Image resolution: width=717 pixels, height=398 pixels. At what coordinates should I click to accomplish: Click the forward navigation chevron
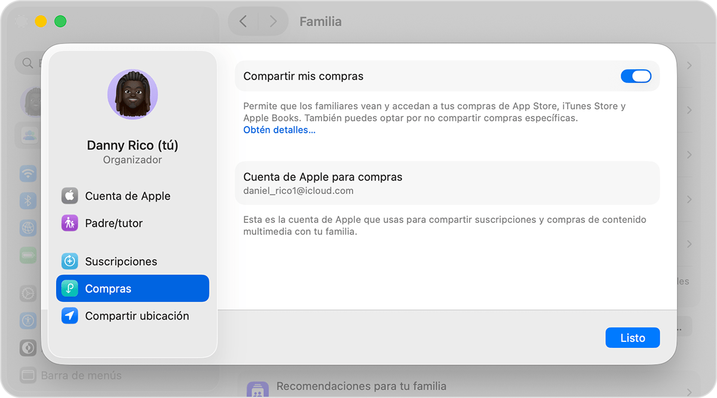pos(272,21)
